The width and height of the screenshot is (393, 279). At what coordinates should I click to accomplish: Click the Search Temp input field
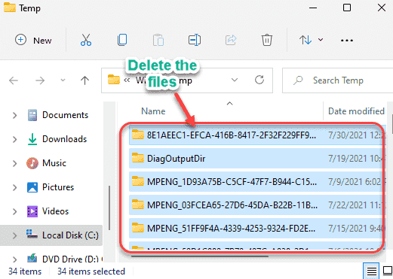[338, 80]
